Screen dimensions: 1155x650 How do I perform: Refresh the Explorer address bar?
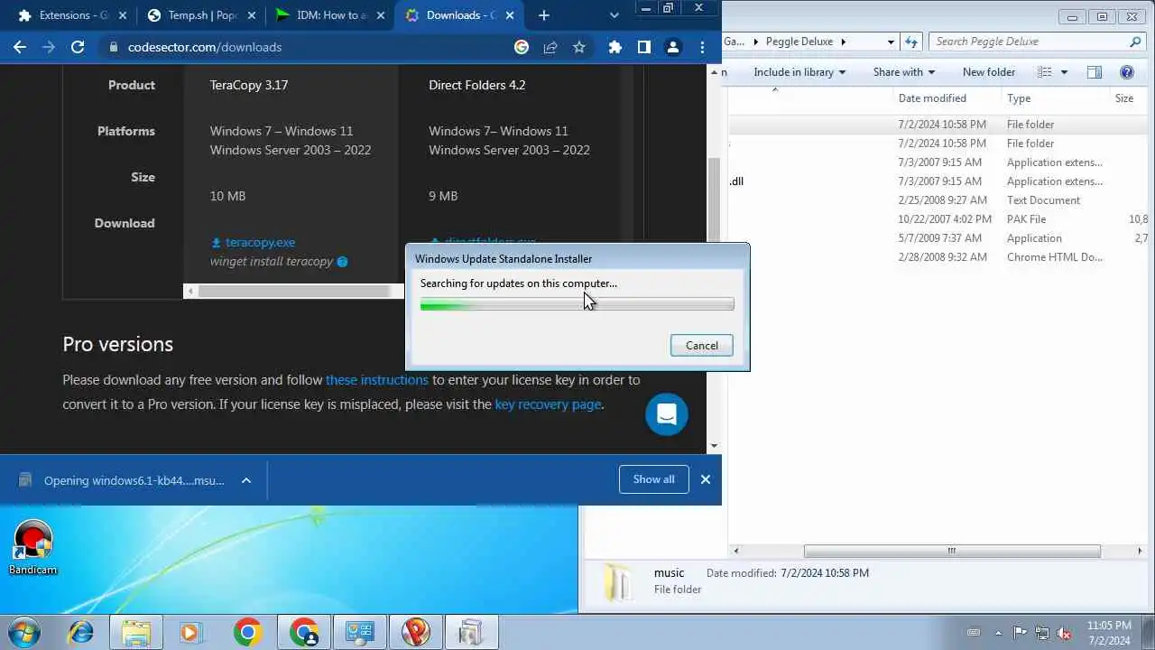pyautogui.click(x=911, y=42)
